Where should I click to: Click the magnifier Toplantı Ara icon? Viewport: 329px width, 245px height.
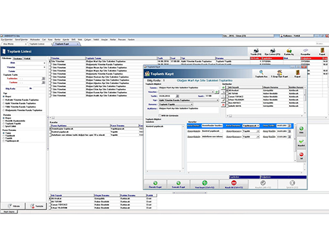261,72
